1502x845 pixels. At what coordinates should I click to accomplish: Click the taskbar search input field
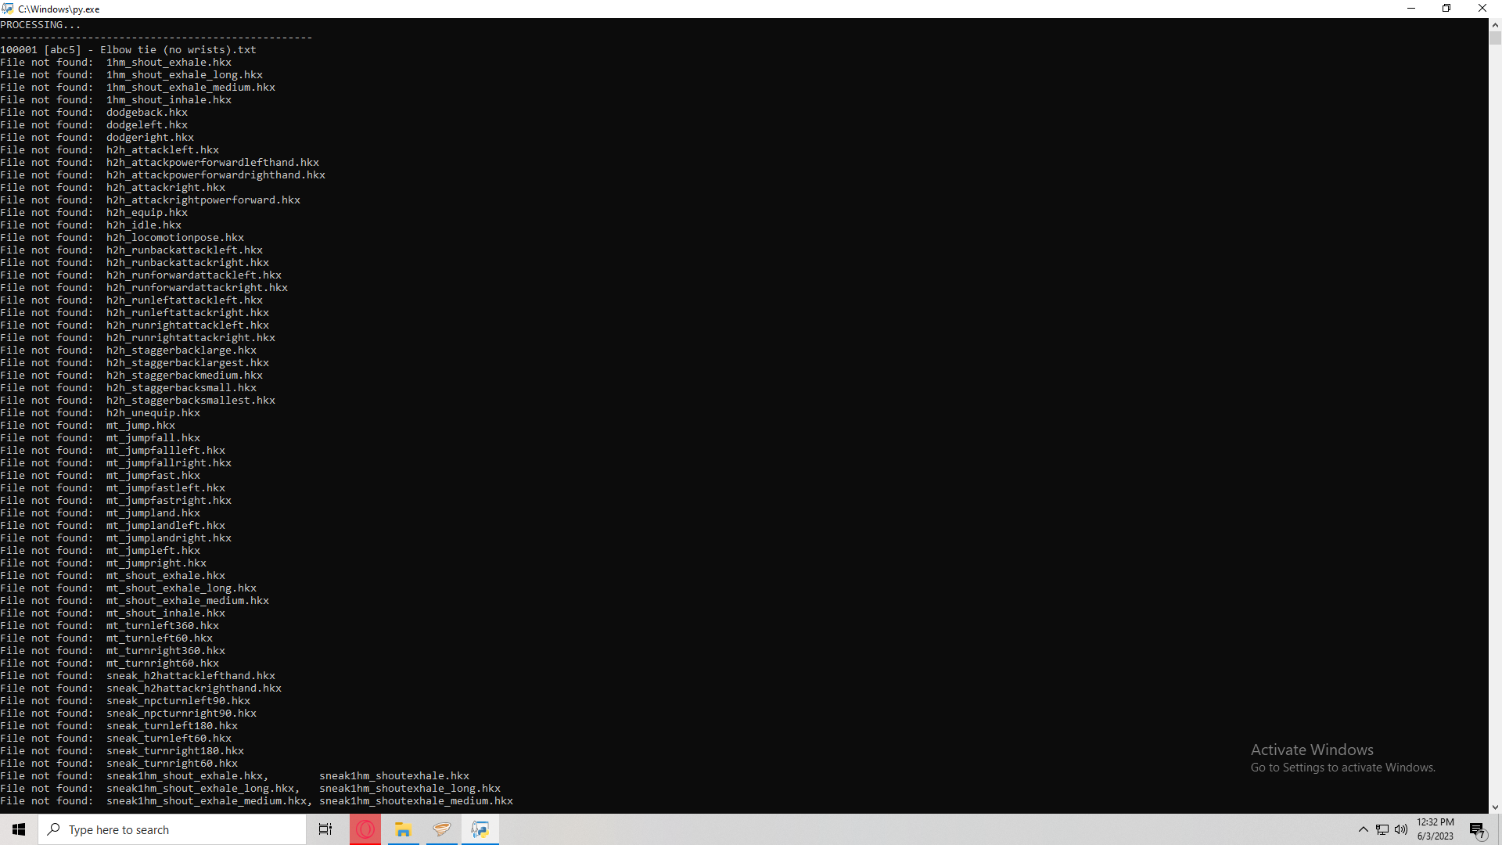pos(172,829)
